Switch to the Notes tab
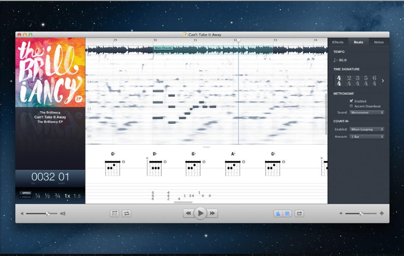 coord(378,42)
